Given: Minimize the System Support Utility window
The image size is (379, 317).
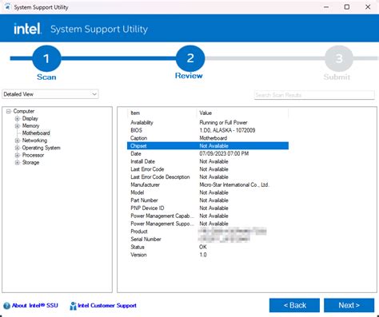Looking at the screenshot, I should [x=326, y=7].
